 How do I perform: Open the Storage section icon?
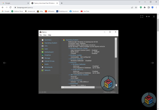pyautogui.click(x=42, y=58)
